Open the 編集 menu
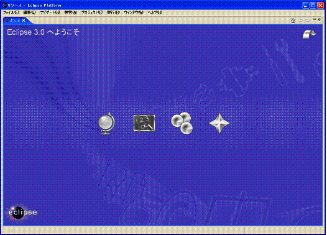 coord(29,12)
